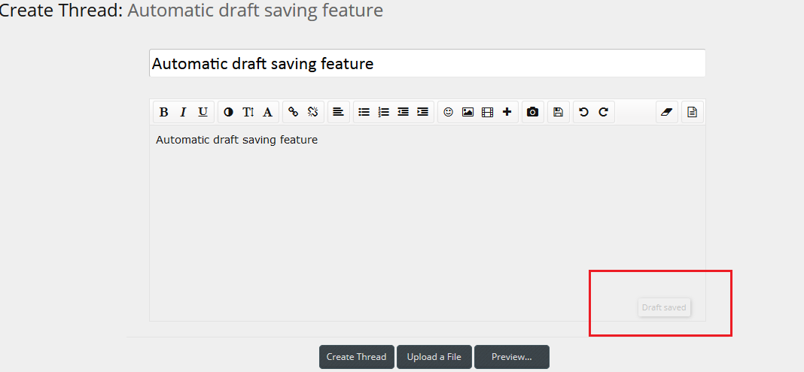Toggle italic formatting

pyautogui.click(x=183, y=112)
